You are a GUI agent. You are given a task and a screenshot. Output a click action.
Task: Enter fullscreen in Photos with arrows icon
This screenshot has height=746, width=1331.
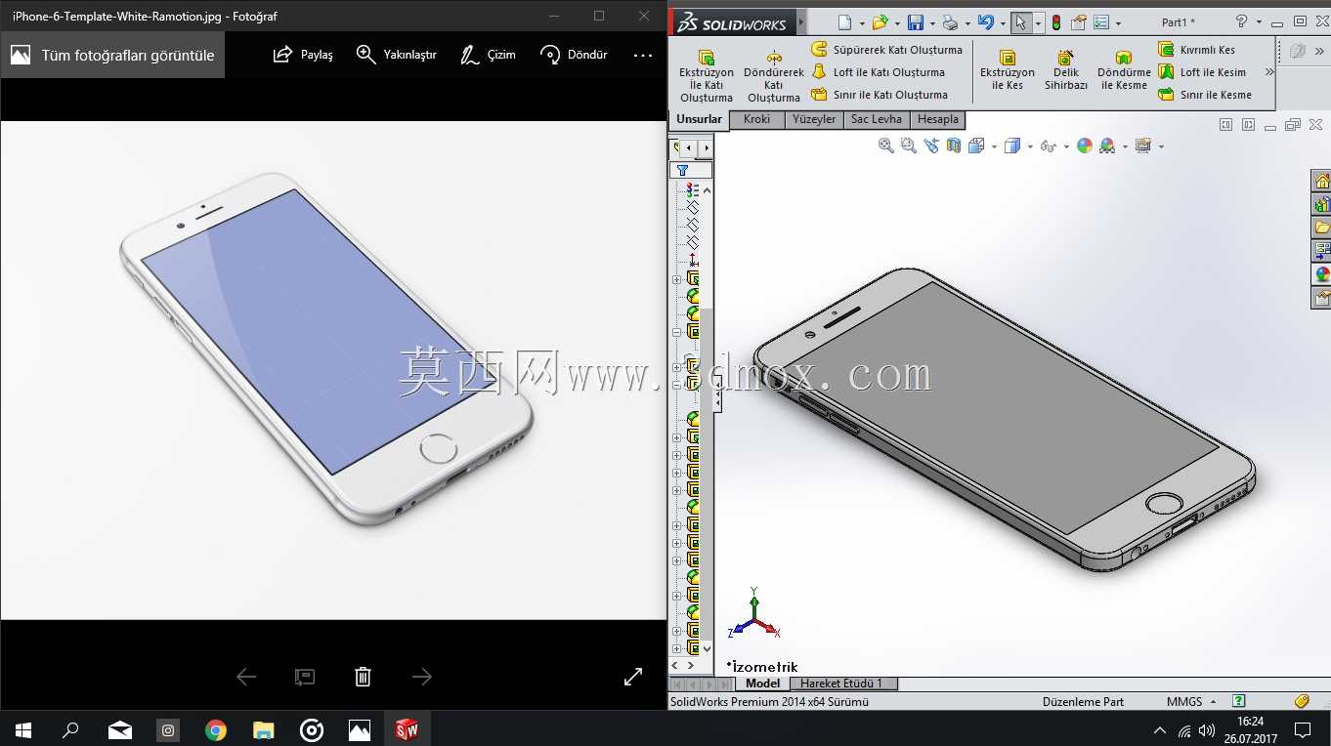coord(633,677)
